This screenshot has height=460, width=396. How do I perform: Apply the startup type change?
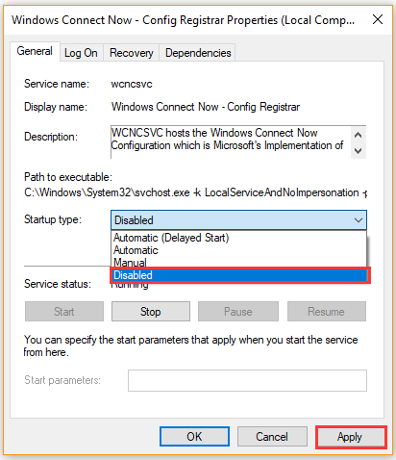tap(351, 437)
